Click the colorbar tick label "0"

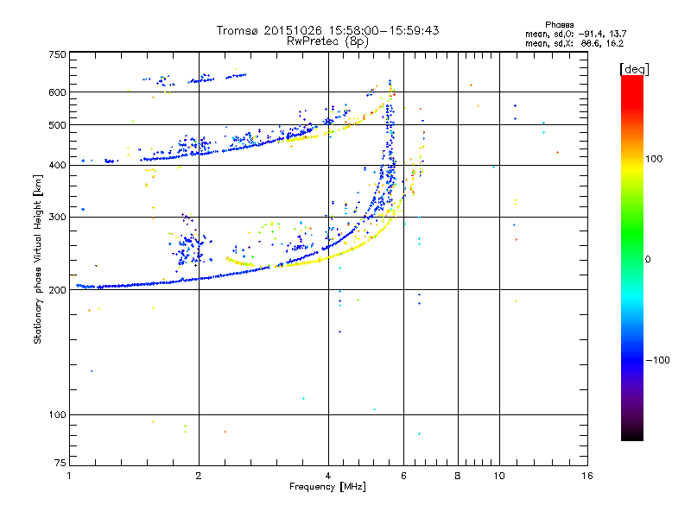(x=648, y=260)
